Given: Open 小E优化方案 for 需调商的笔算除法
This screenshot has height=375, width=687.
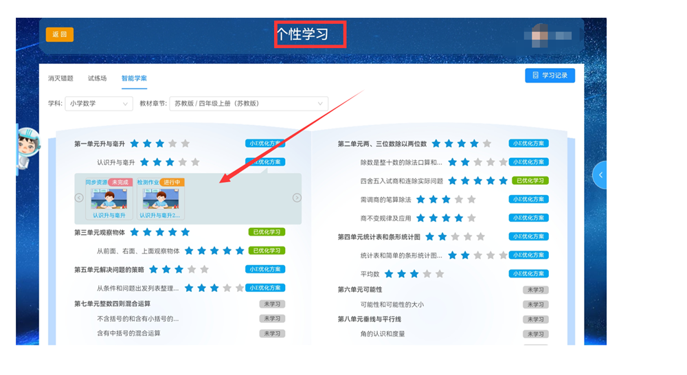Looking at the screenshot, I should click(x=528, y=199).
